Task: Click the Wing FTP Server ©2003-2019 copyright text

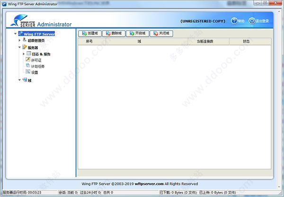Action: (x=108, y=184)
